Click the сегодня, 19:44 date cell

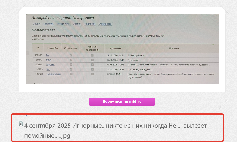(114, 74)
